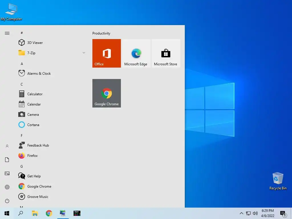Screen dimensions: 292x219
Task: Open the Action Center notifications icon
Action: 283,213
